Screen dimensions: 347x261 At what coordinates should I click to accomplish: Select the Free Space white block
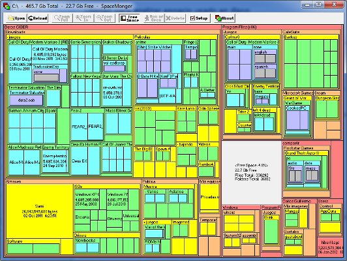252,172
